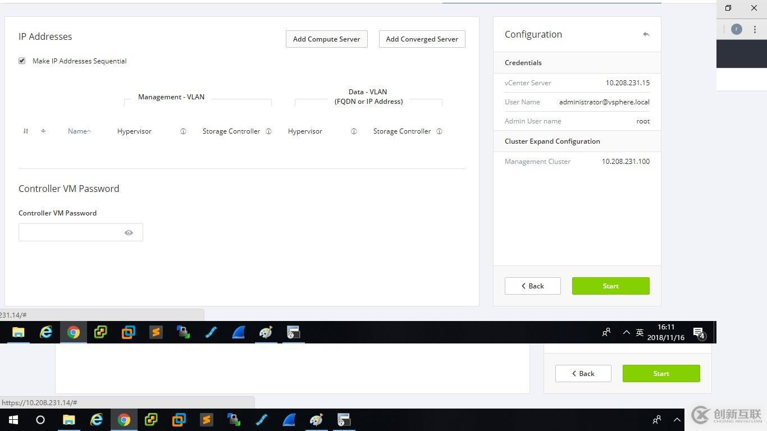767x431 pixels.
Task: Select the vCenter Server value 10.208.231.15
Action: point(628,83)
